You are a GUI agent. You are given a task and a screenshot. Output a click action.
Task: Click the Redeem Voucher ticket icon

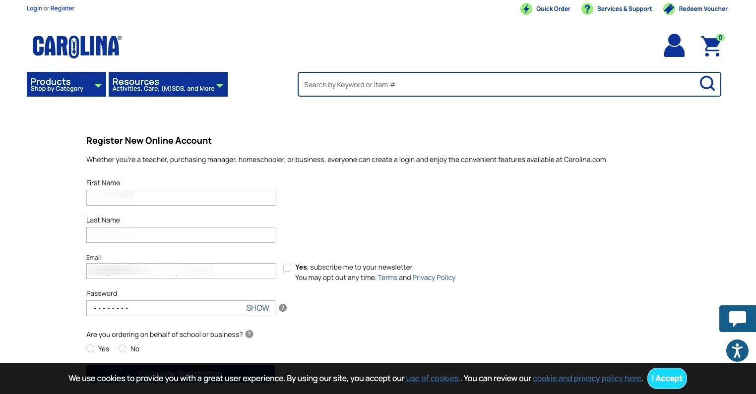[x=669, y=9]
